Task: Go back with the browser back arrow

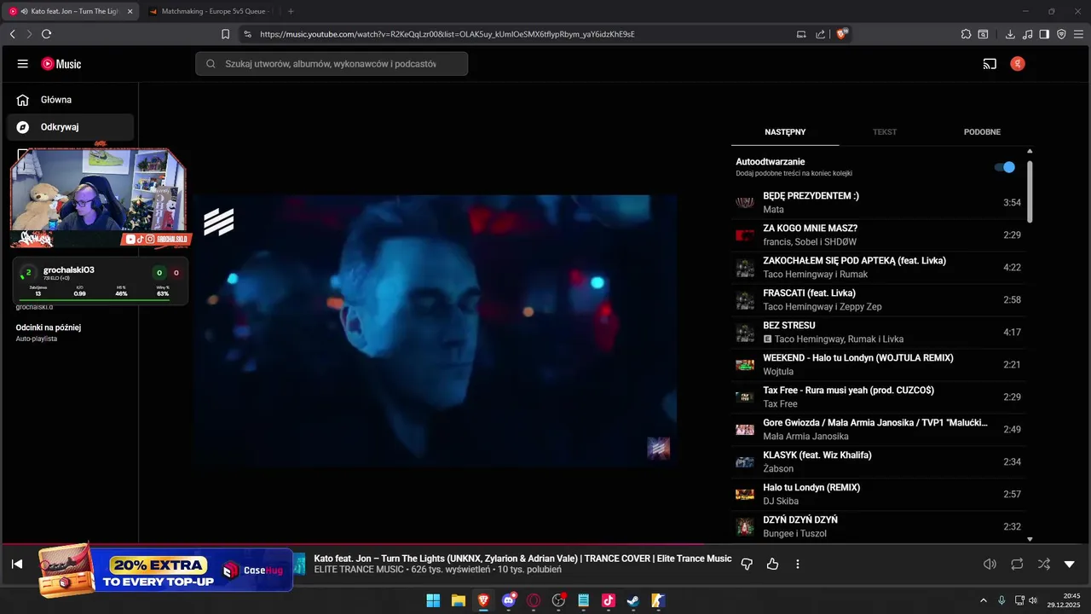Action: click(12, 34)
